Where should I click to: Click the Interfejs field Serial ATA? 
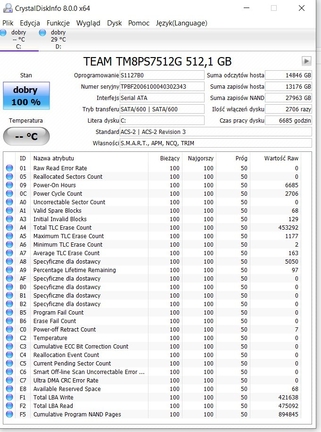[162, 98]
